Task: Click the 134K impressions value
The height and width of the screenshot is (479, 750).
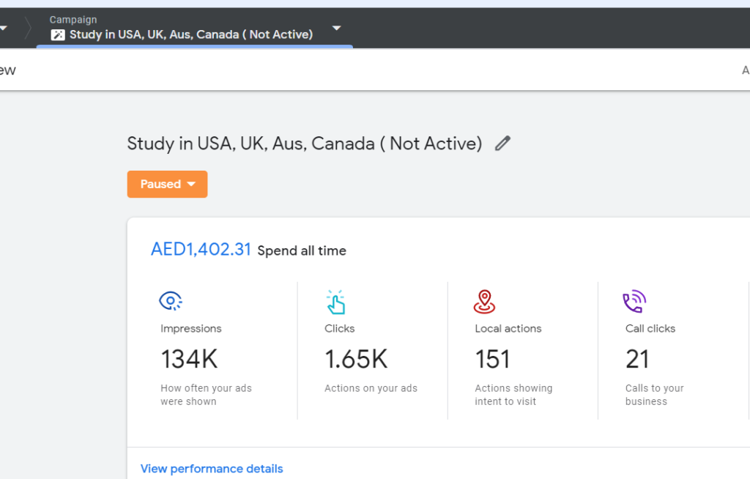Action: click(x=189, y=359)
